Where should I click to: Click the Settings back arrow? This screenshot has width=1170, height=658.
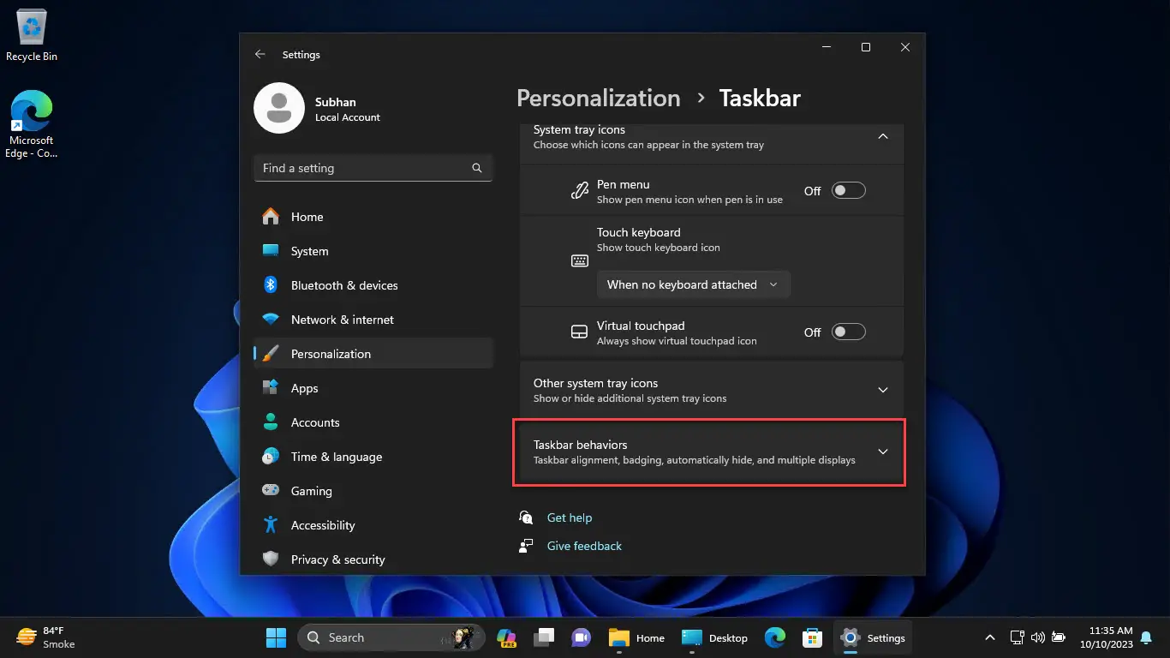[260, 54]
